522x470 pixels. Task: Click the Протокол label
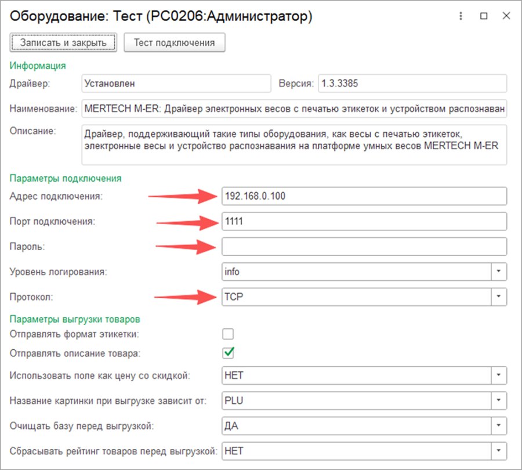31,297
